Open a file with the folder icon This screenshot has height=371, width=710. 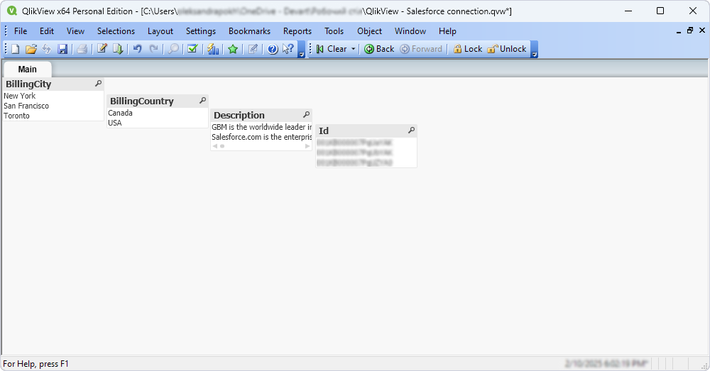(x=31, y=49)
